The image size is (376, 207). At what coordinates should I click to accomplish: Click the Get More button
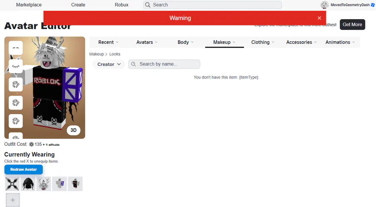point(352,25)
